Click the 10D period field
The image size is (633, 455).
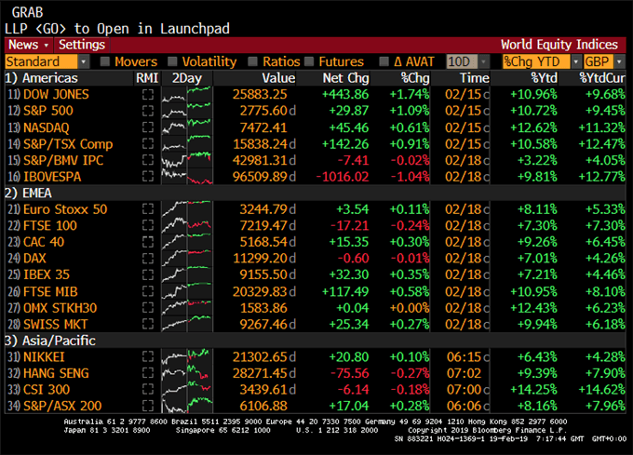(463, 61)
